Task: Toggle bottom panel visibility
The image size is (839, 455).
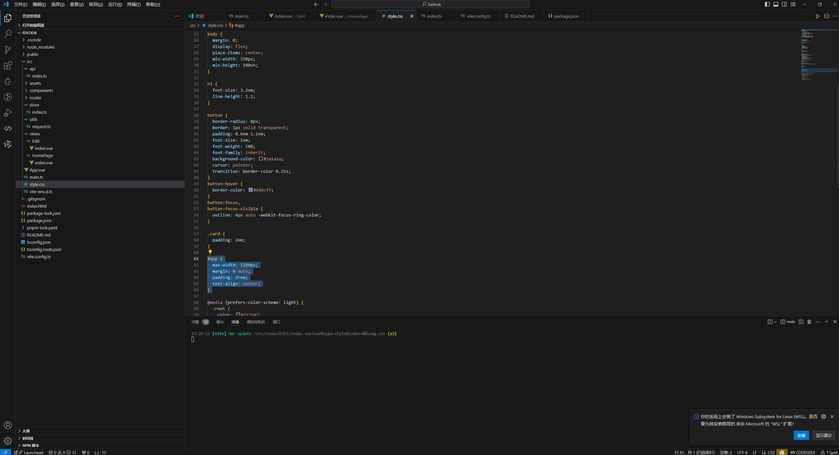Action: [x=776, y=4]
